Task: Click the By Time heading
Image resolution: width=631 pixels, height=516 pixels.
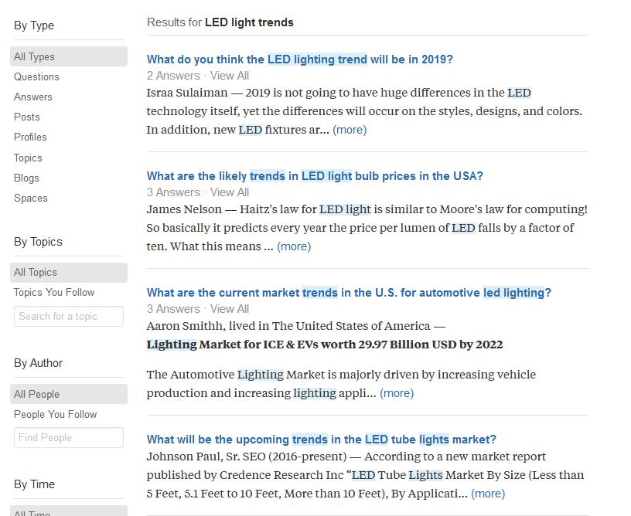Action: 34,484
